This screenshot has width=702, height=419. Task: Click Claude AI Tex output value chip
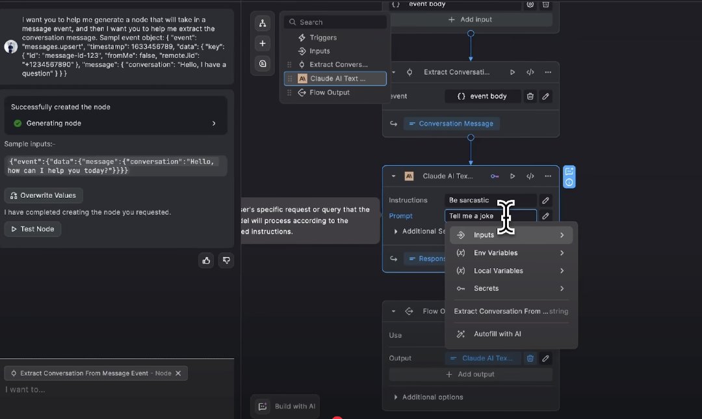pyautogui.click(x=483, y=358)
